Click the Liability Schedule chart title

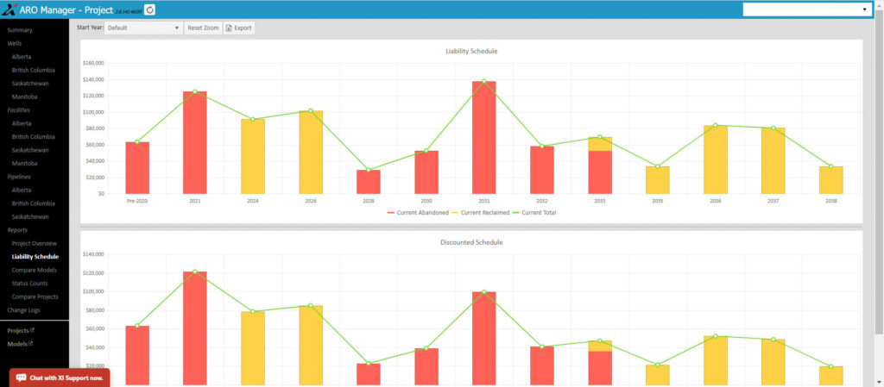pyautogui.click(x=471, y=51)
